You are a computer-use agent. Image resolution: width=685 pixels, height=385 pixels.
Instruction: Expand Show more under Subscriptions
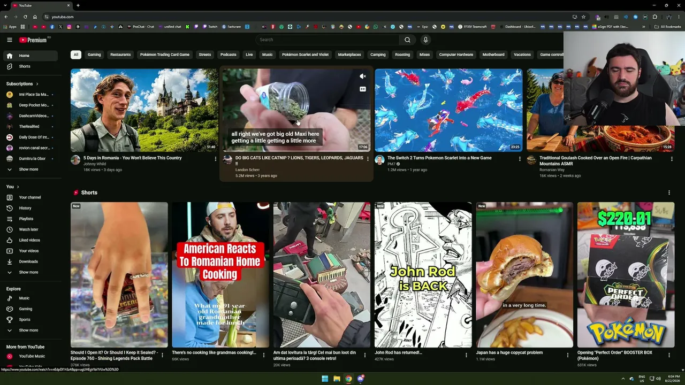[x=30, y=170]
